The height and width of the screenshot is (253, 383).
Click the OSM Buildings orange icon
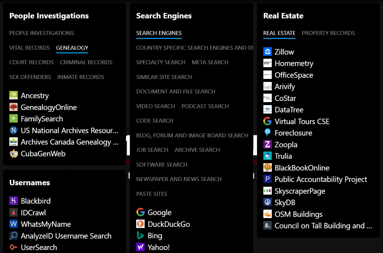click(x=268, y=214)
